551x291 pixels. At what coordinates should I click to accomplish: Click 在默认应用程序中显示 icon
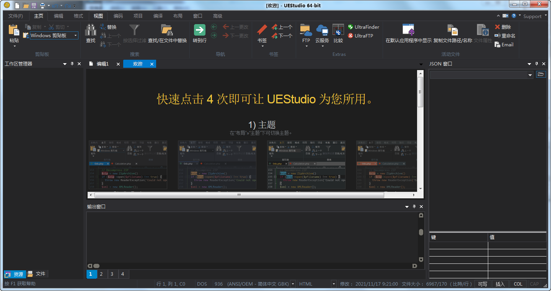coord(409,30)
